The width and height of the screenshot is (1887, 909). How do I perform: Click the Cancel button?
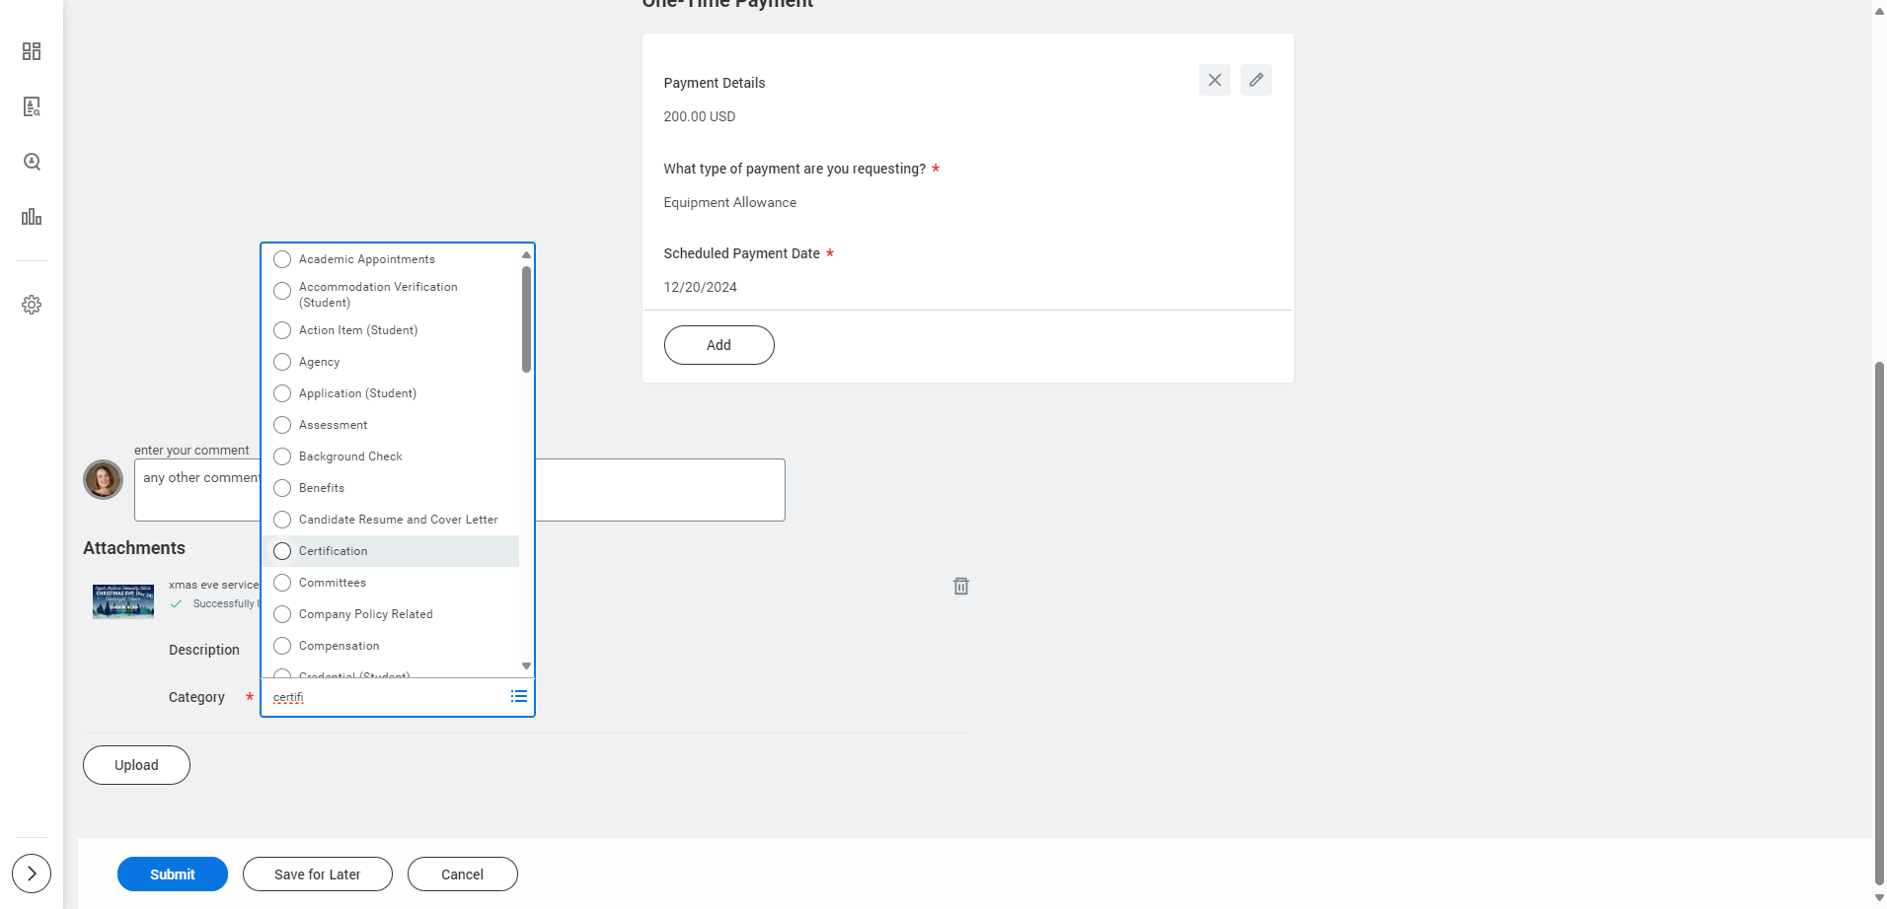(x=463, y=874)
